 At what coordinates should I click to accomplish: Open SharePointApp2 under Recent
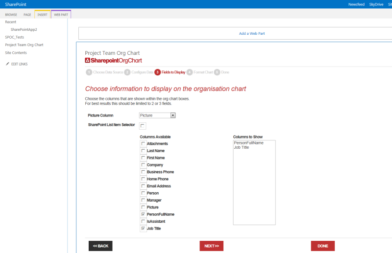(24, 29)
